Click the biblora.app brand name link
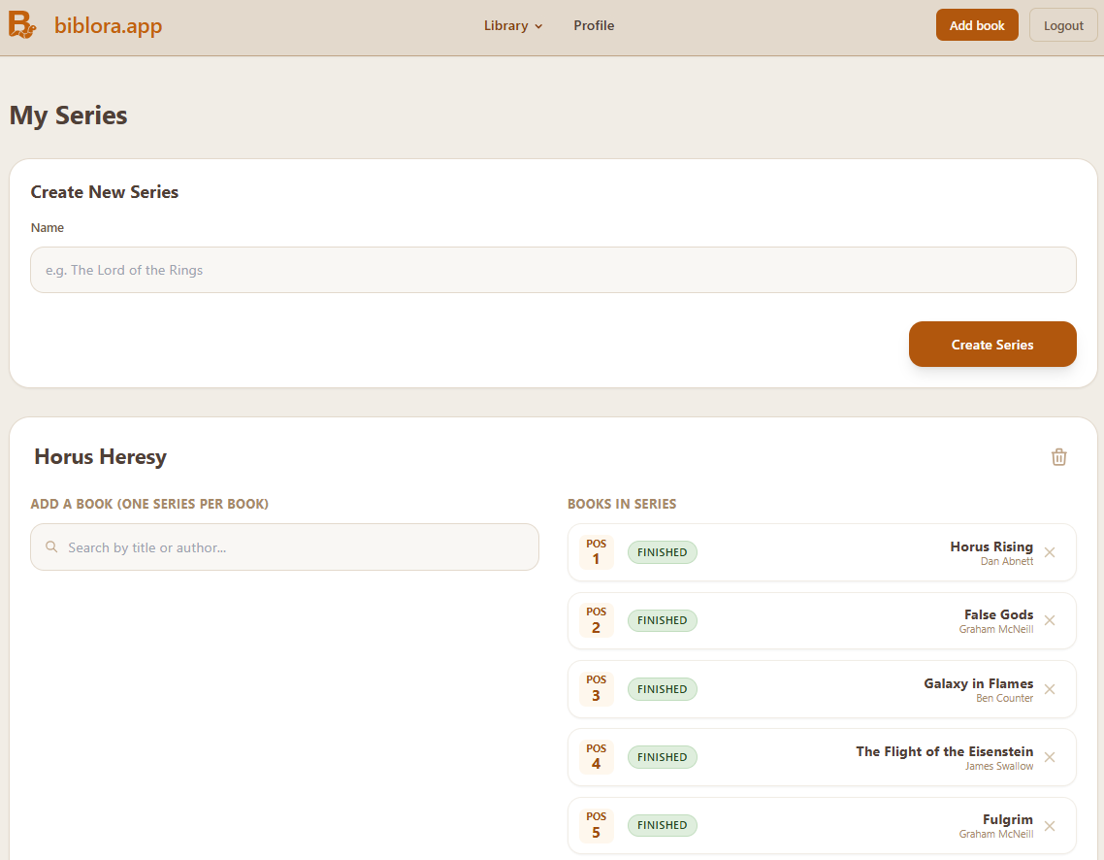 pyautogui.click(x=108, y=26)
